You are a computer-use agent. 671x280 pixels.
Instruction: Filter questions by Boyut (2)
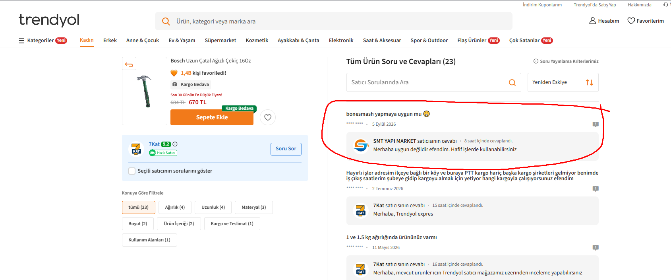click(x=137, y=224)
